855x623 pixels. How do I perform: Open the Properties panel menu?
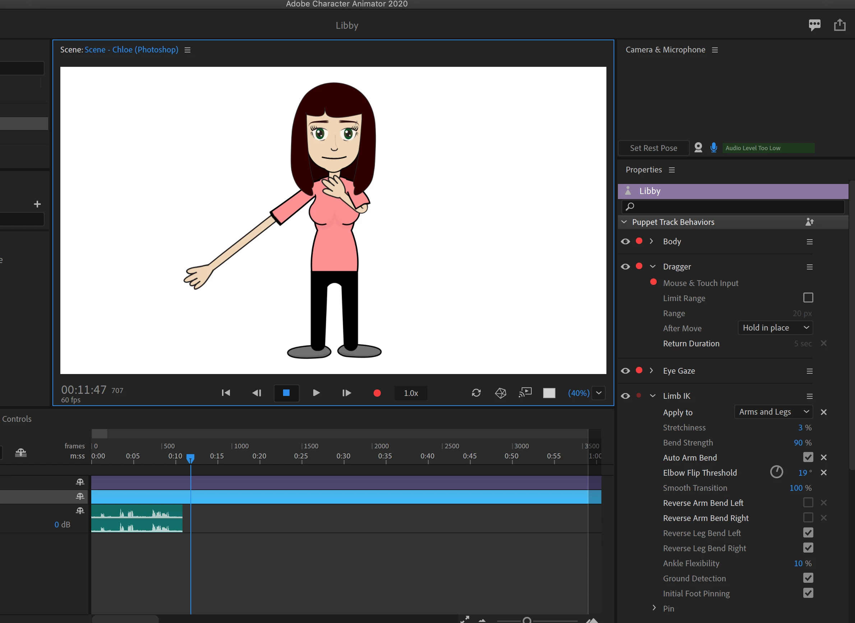(x=672, y=170)
